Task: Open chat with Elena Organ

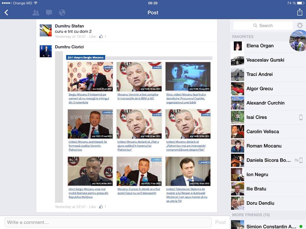Action: coord(260,46)
